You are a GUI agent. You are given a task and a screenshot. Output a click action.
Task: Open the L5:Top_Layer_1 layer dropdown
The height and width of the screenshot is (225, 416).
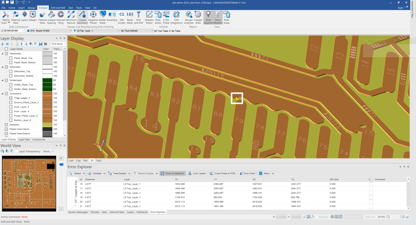click(x=118, y=31)
